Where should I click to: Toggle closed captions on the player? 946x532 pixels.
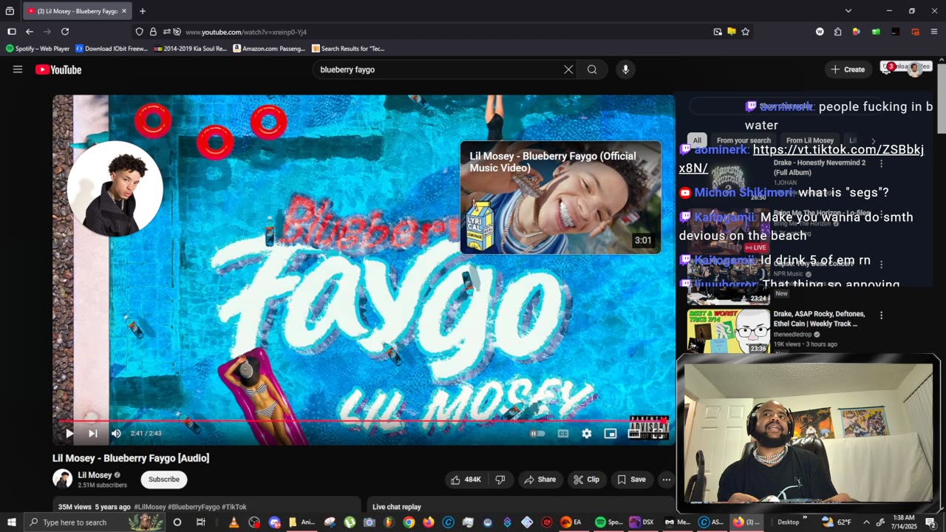[563, 434]
